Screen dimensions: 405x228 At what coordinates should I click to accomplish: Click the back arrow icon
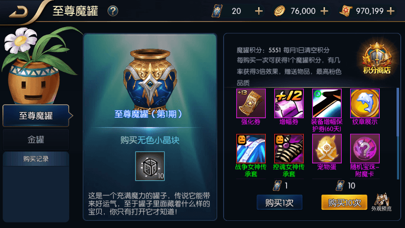tap(18, 11)
